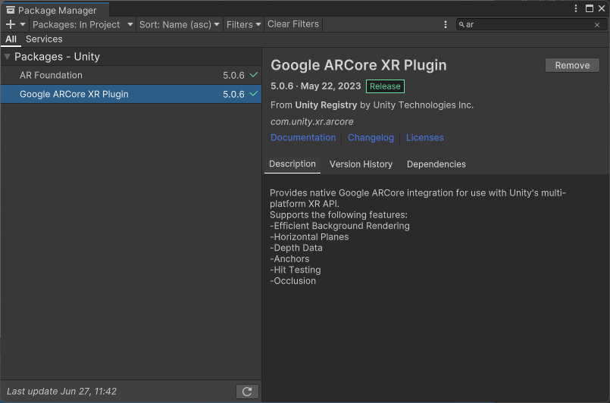Open the toolbar advanced options kebab menu
This screenshot has height=403, width=610.
click(x=446, y=24)
